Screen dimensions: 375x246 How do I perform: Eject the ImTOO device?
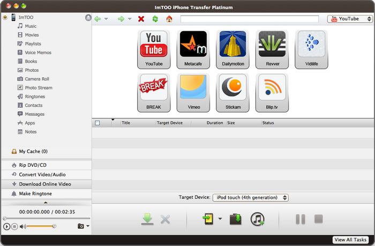point(88,18)
